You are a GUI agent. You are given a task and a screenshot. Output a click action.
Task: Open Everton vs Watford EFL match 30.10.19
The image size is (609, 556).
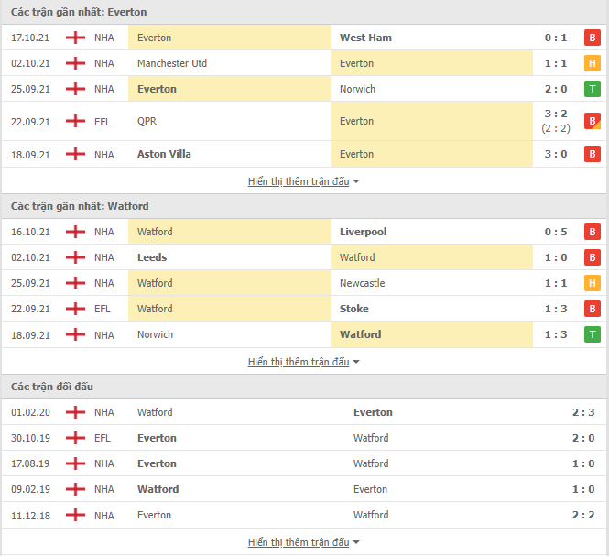click(x=304, y=438)
